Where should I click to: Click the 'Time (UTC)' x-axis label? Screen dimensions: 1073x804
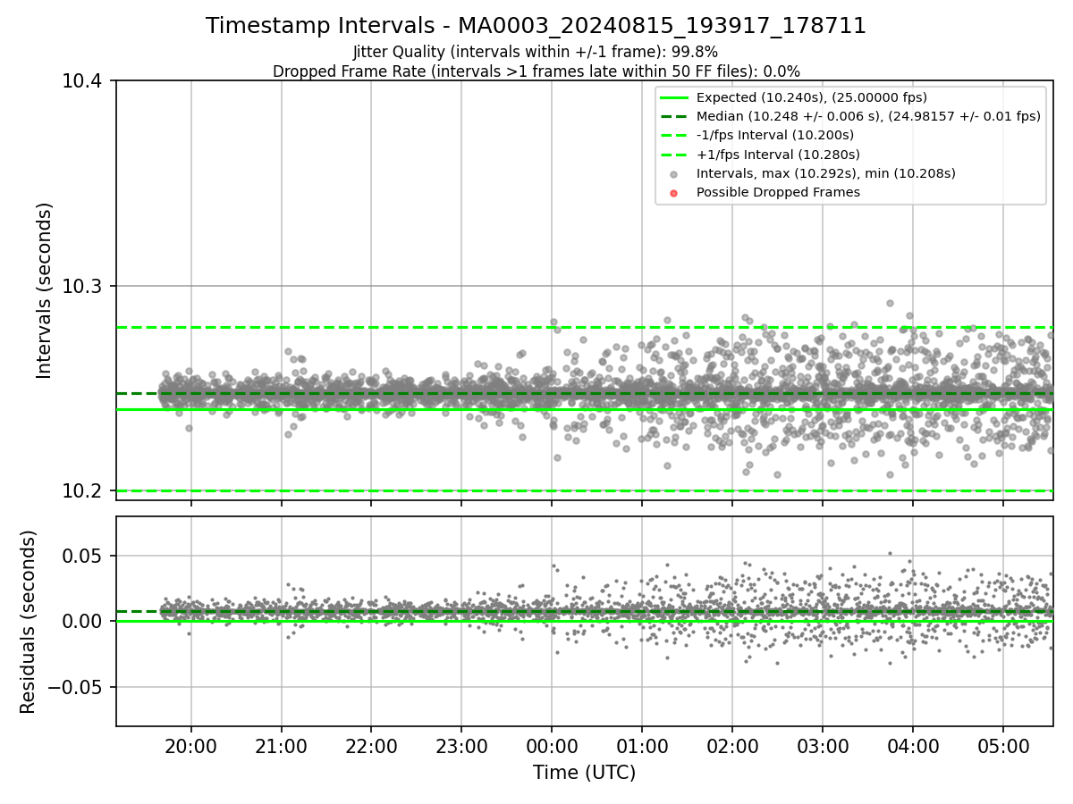(x=585, y=773)
